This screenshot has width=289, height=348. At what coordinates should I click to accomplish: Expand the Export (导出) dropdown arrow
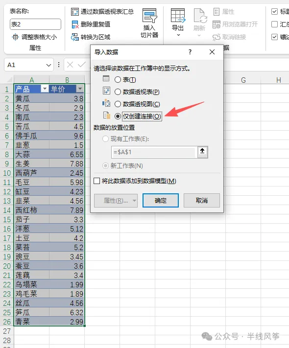178,35
